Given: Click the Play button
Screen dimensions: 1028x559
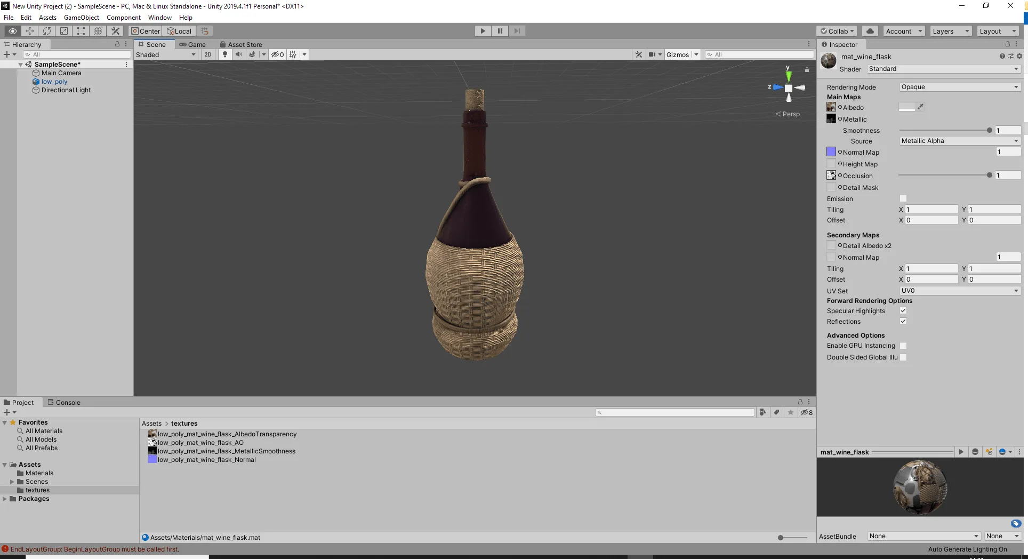Looking at the screenshot, I should click(483, 31).
